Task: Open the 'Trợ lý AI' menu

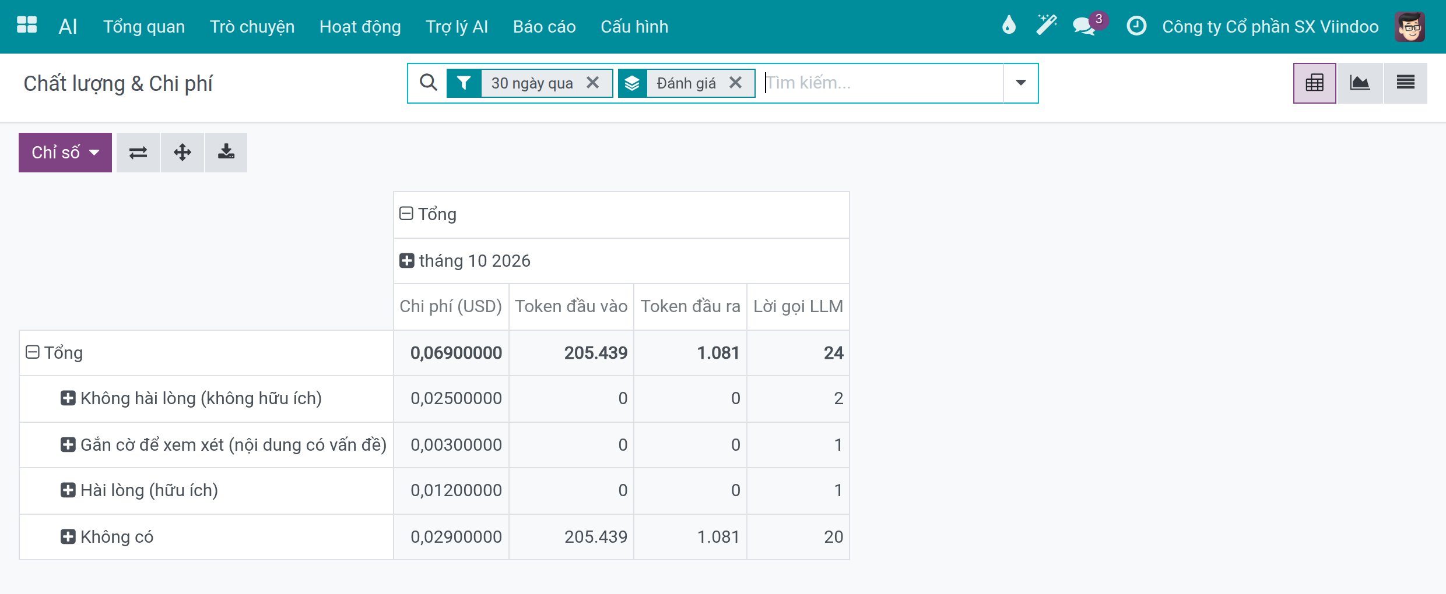Action: click(457, 27)
